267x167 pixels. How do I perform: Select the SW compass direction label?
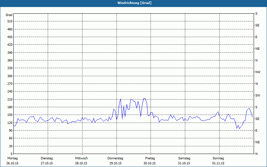[x=258, y=96]
